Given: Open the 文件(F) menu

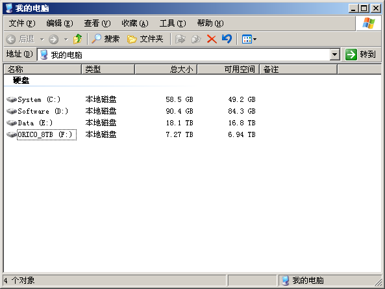Looking at the screenshot, I should coord(22,23).
